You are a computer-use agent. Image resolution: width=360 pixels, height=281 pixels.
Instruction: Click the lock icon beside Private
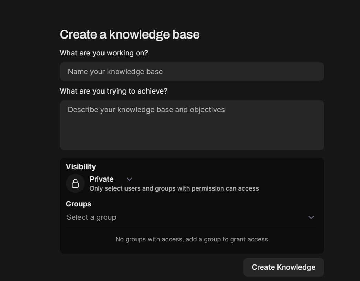coord(75,183)
